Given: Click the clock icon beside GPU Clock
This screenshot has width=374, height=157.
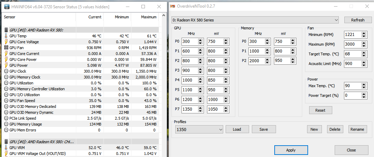Looking at the screenshot, I should click(x=6, y=71).
